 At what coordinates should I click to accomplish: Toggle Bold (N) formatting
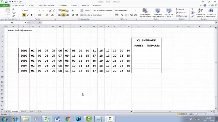pos(24,15)
